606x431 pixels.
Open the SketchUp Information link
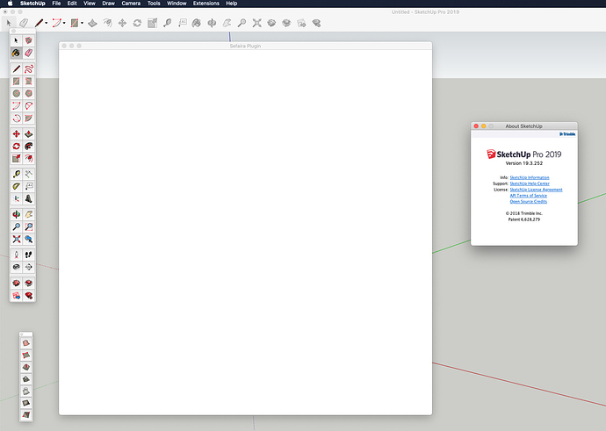[x=530, y=177]
